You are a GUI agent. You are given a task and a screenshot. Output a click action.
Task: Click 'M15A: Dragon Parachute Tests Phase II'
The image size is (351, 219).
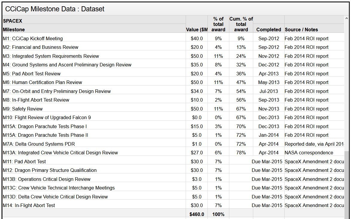pos(45,135)
